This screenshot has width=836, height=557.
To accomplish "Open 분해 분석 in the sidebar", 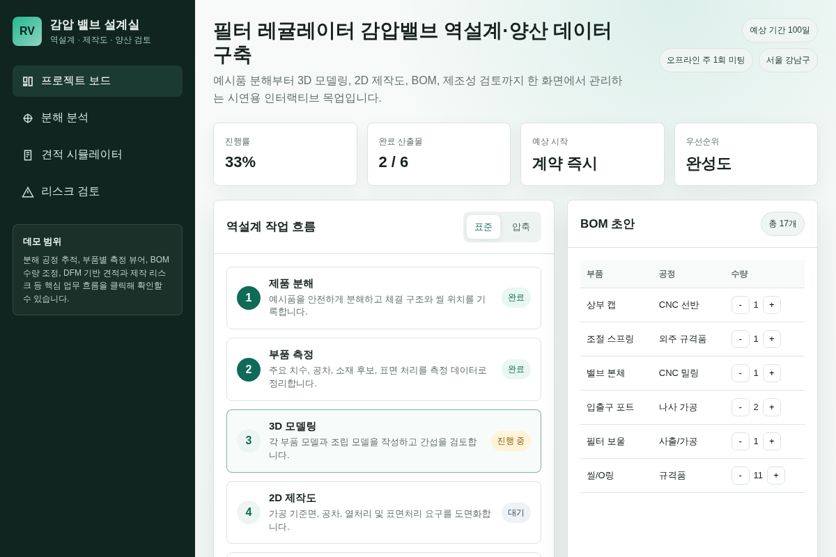I will point(98,118).
